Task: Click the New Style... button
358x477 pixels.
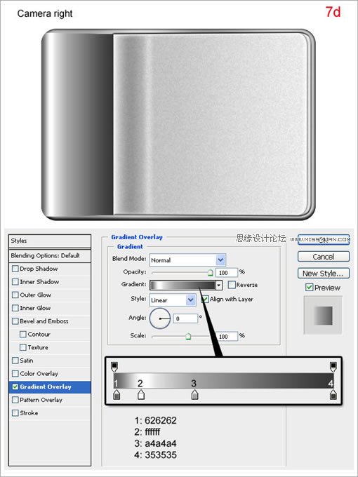Action: point(324,273)
